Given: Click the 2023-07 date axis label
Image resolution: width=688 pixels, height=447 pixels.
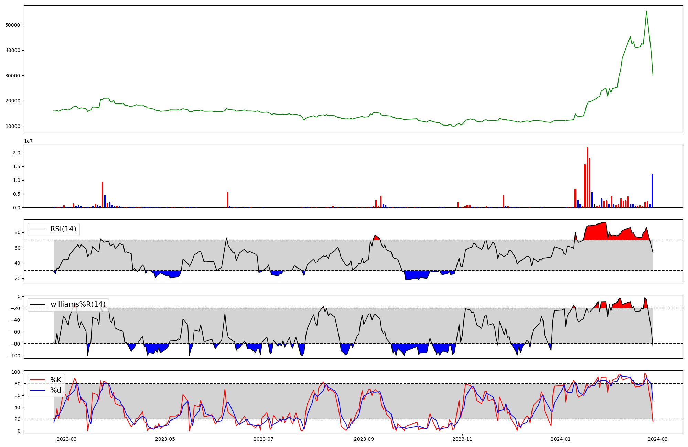Looking at the screenshot, I should [264, 439].
